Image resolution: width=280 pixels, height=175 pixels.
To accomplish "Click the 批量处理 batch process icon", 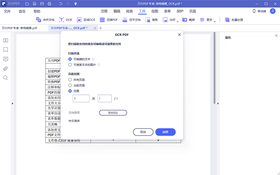I will (227, 20).
